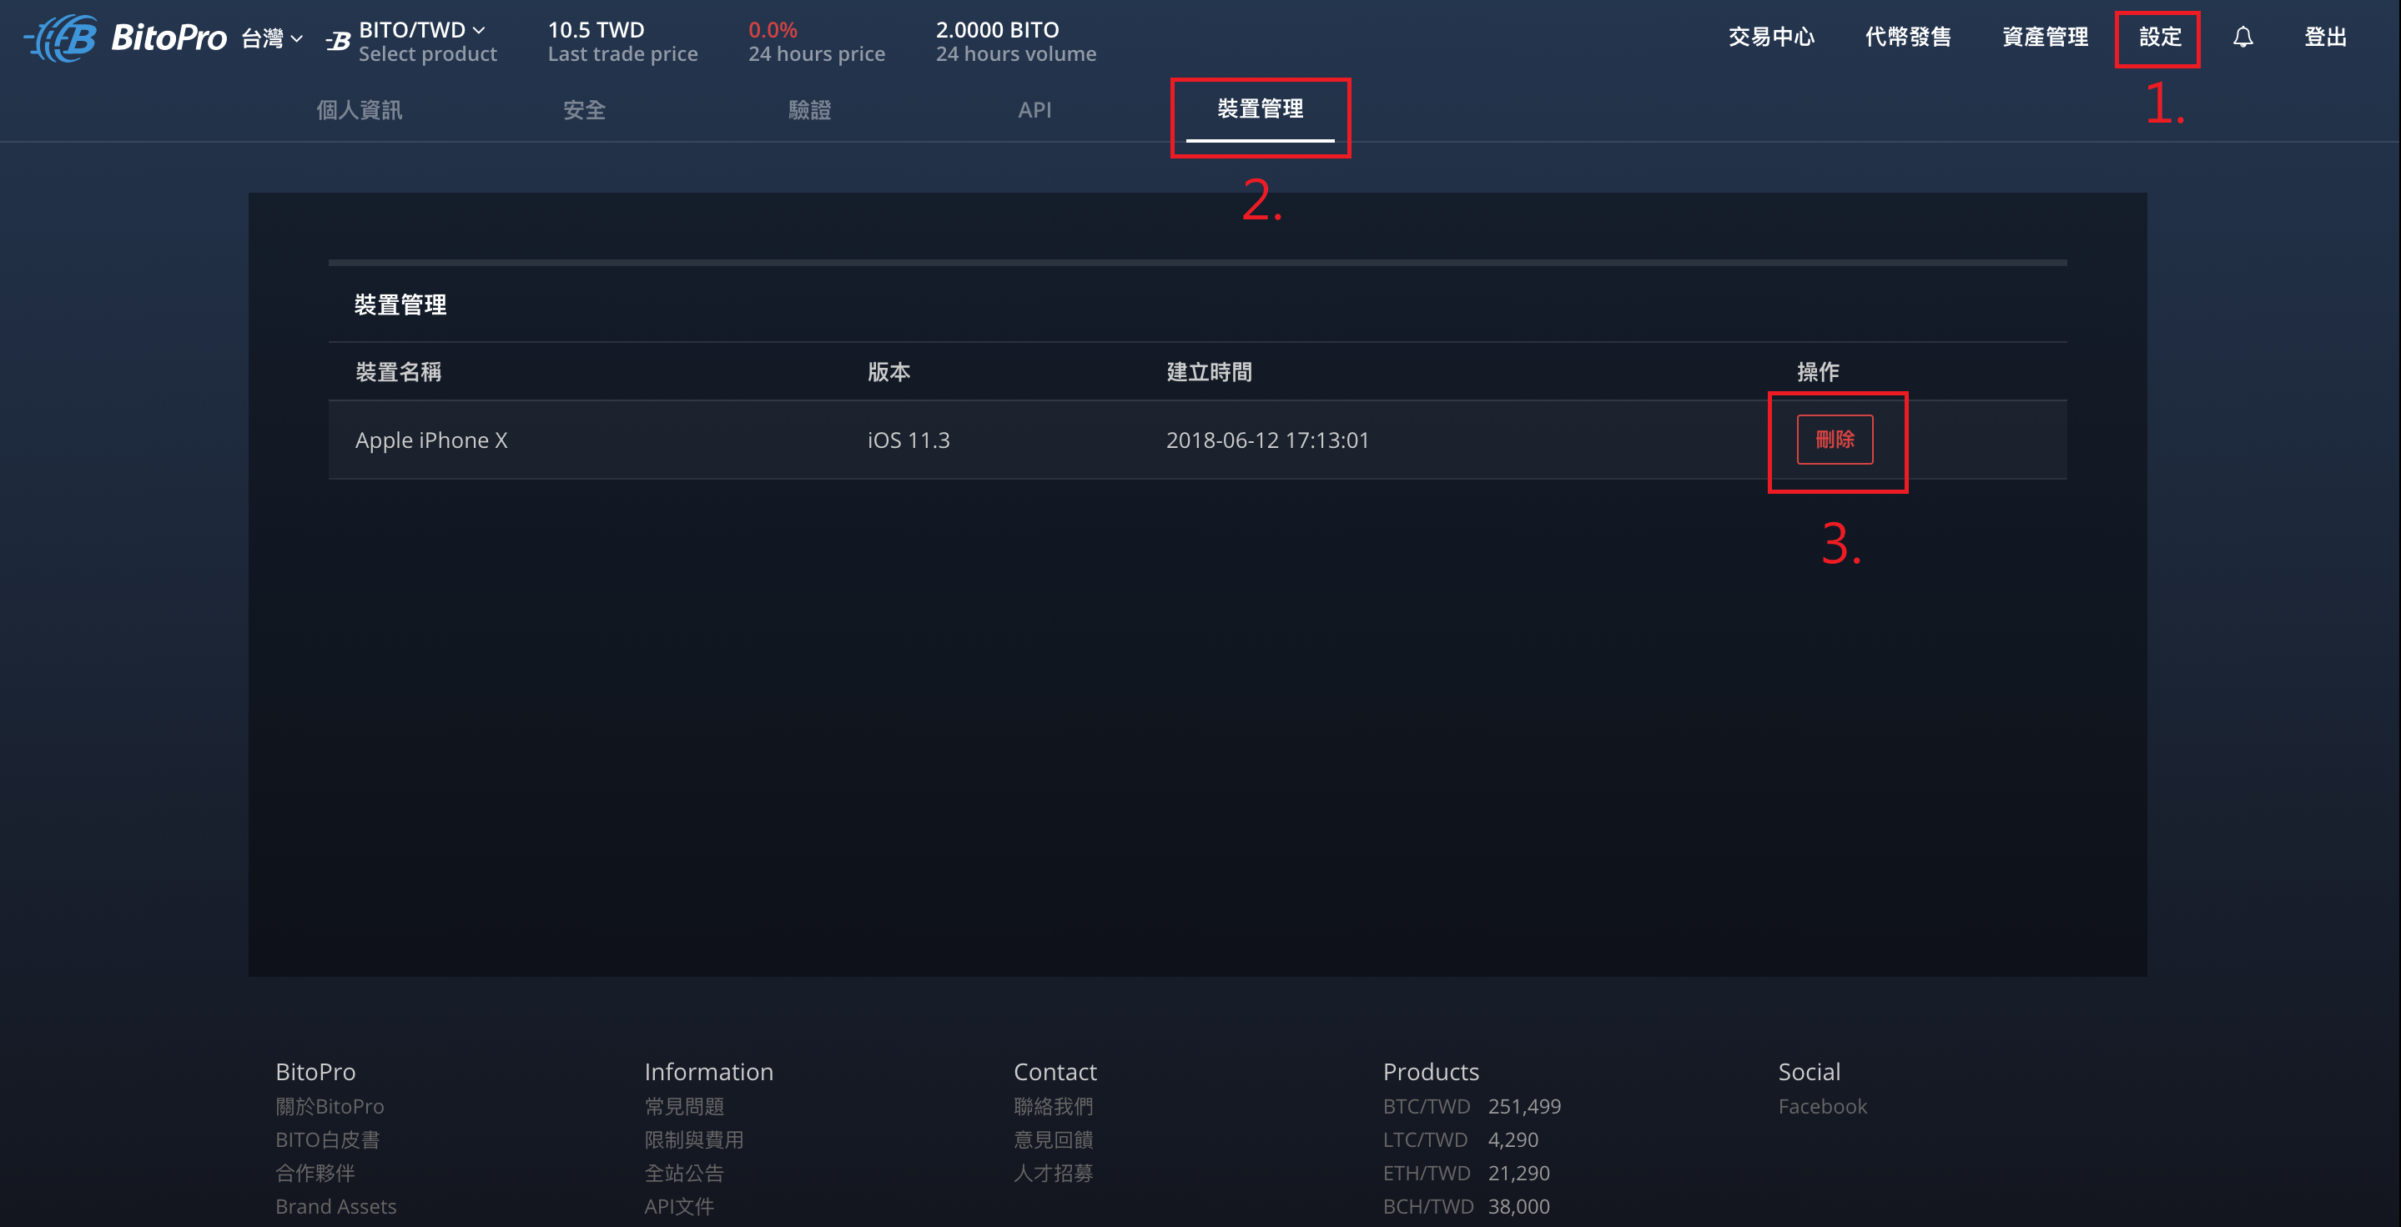This screenshot has height=1227, width=2401.
Task: Open 代幣發售 in the top navigation
Action: click(1908, 38)
